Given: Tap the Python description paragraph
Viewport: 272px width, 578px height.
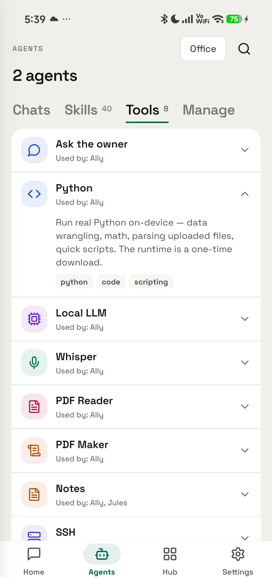Looking at the screenshot, I should click(x=145, y=242).
